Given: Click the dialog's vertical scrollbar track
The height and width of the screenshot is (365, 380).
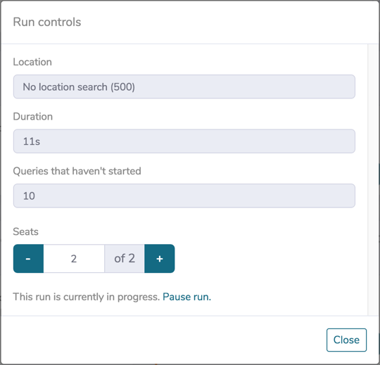Looking at the screenshot, I should coord(373,180).
